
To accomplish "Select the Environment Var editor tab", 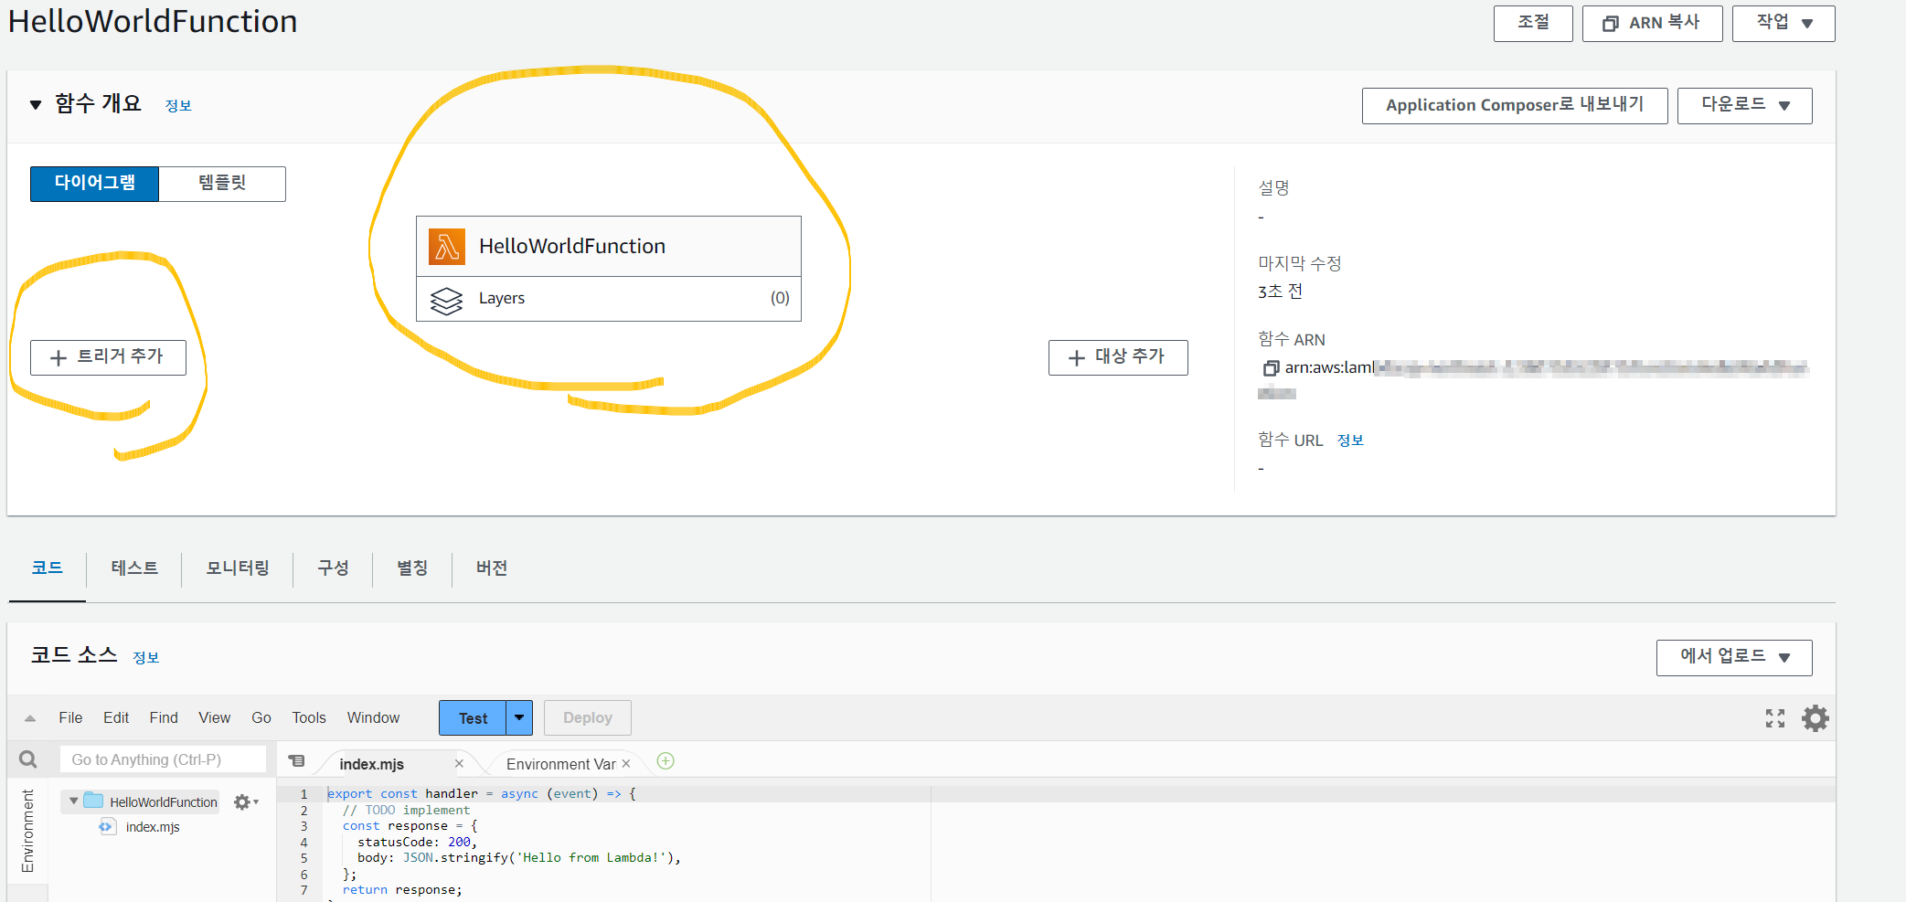I will pos(560,764).
